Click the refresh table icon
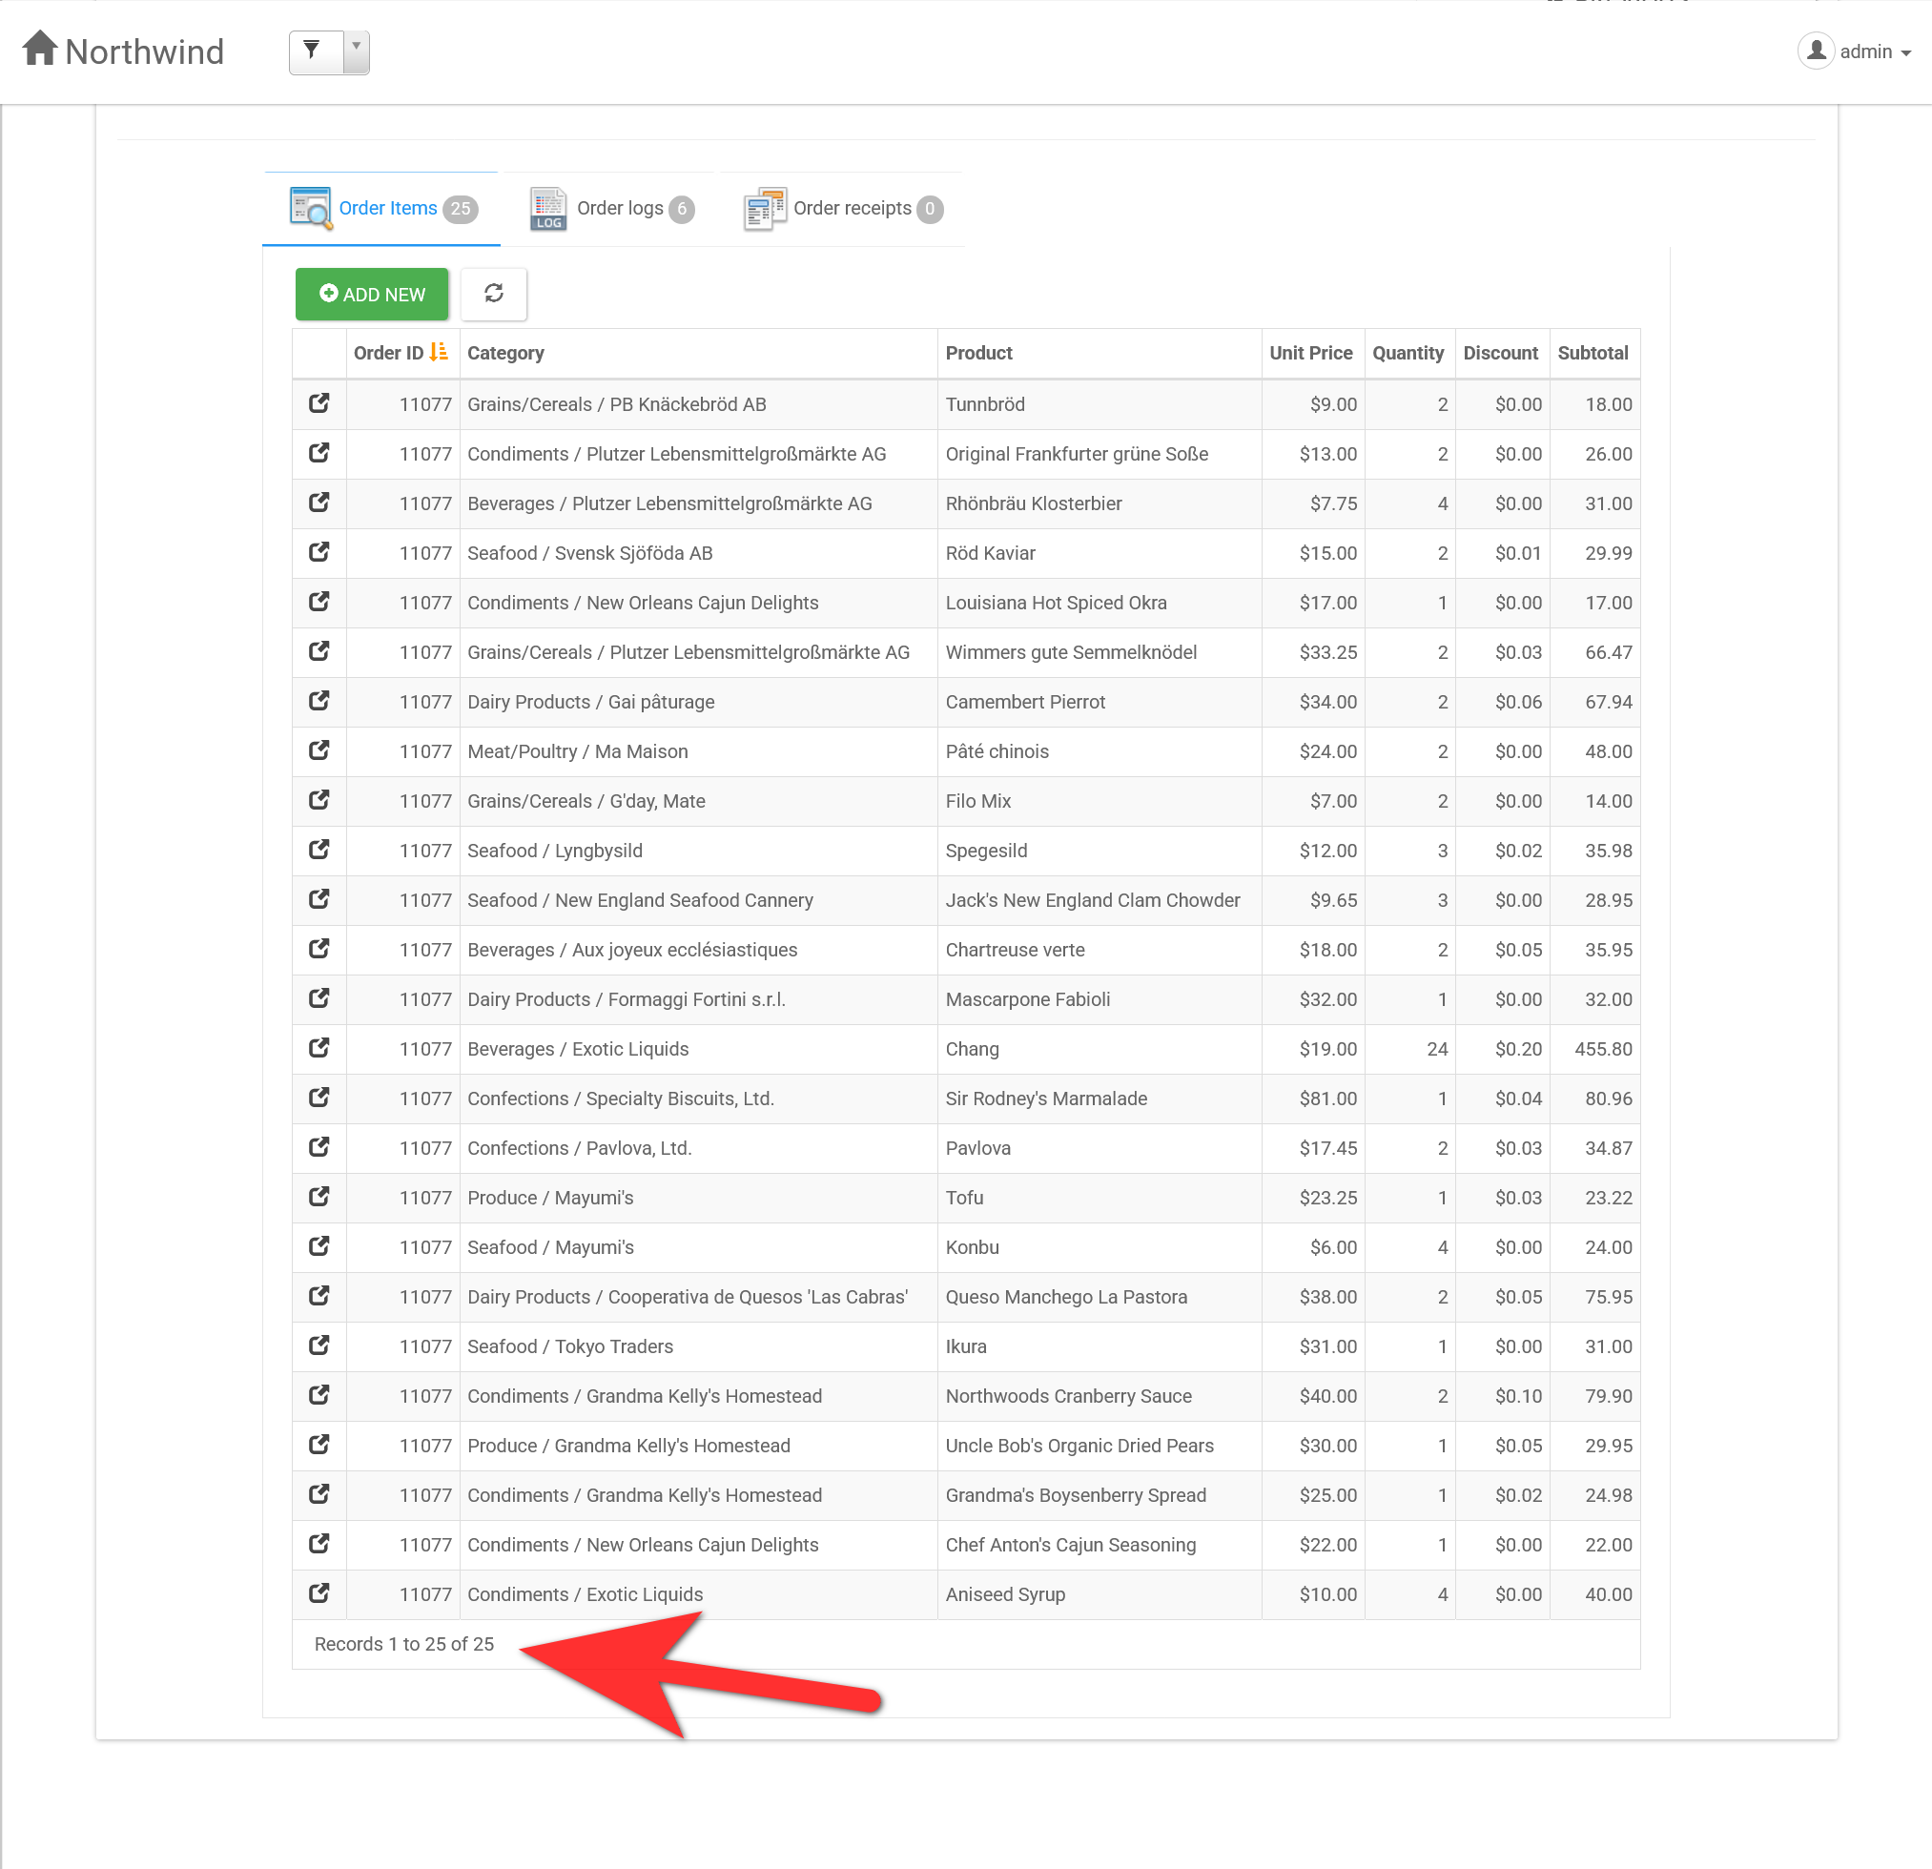Viewport: 1932px width, 1869px height. [494, 294]
